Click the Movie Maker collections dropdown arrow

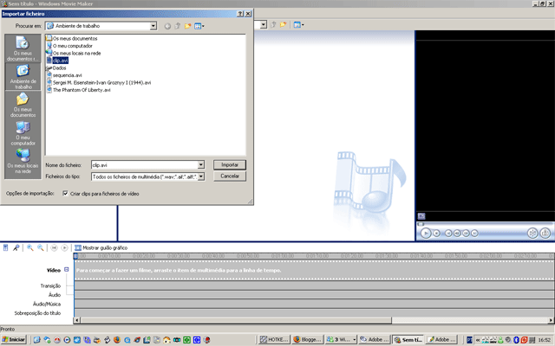(264, 25)
